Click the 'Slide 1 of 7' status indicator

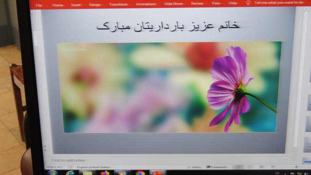point(54,167)
